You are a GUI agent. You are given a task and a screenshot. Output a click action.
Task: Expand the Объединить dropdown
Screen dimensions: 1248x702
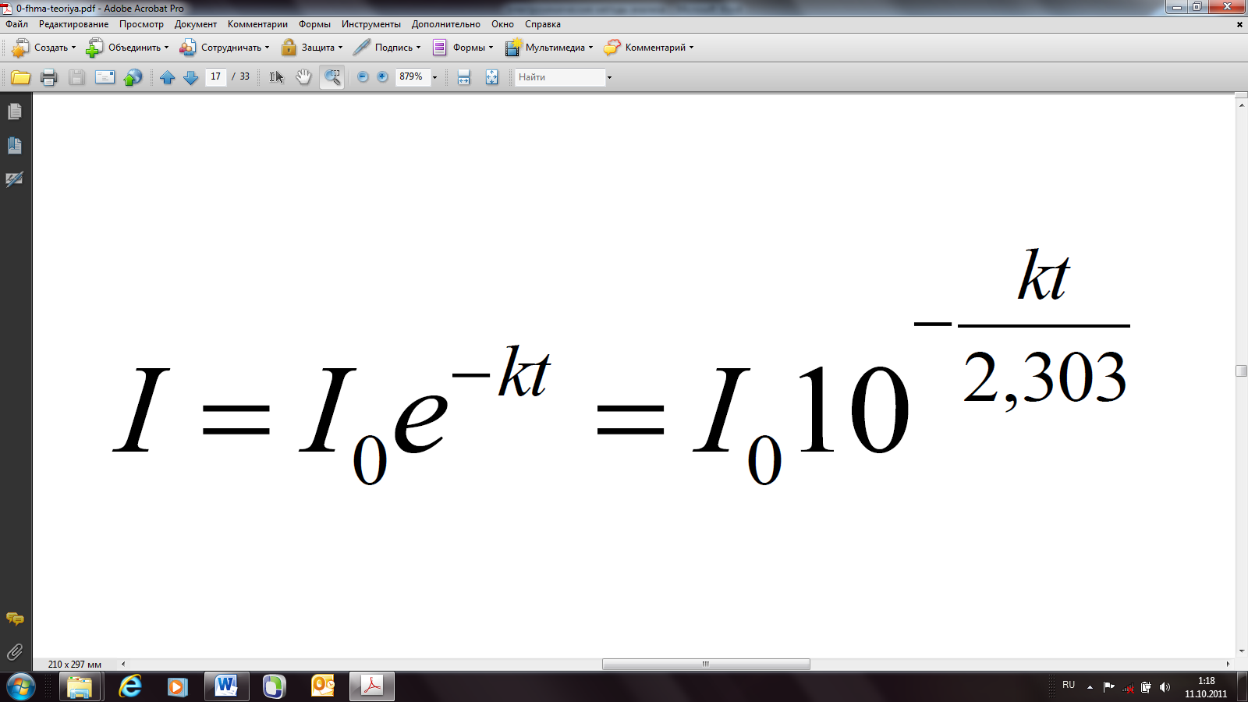[x=166, y=48]
